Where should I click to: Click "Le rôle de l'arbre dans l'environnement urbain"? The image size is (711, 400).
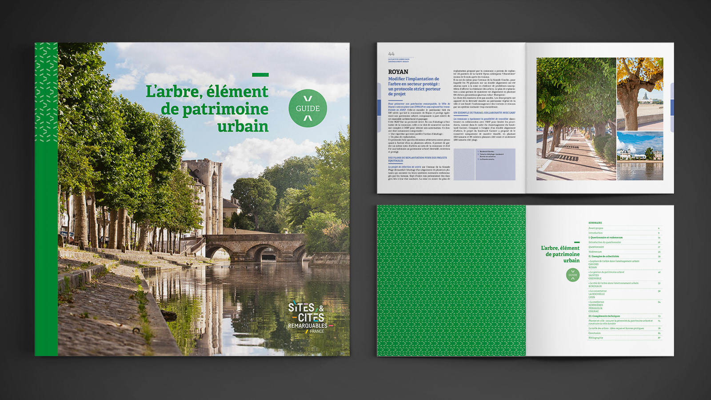point(614,283)
